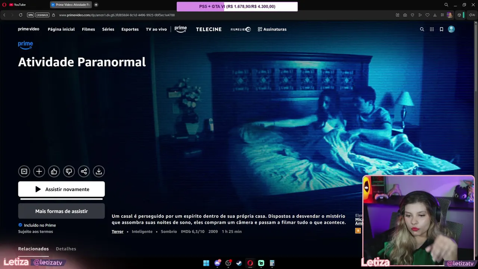Open the watchlist bookmark icon

point(441,29)
